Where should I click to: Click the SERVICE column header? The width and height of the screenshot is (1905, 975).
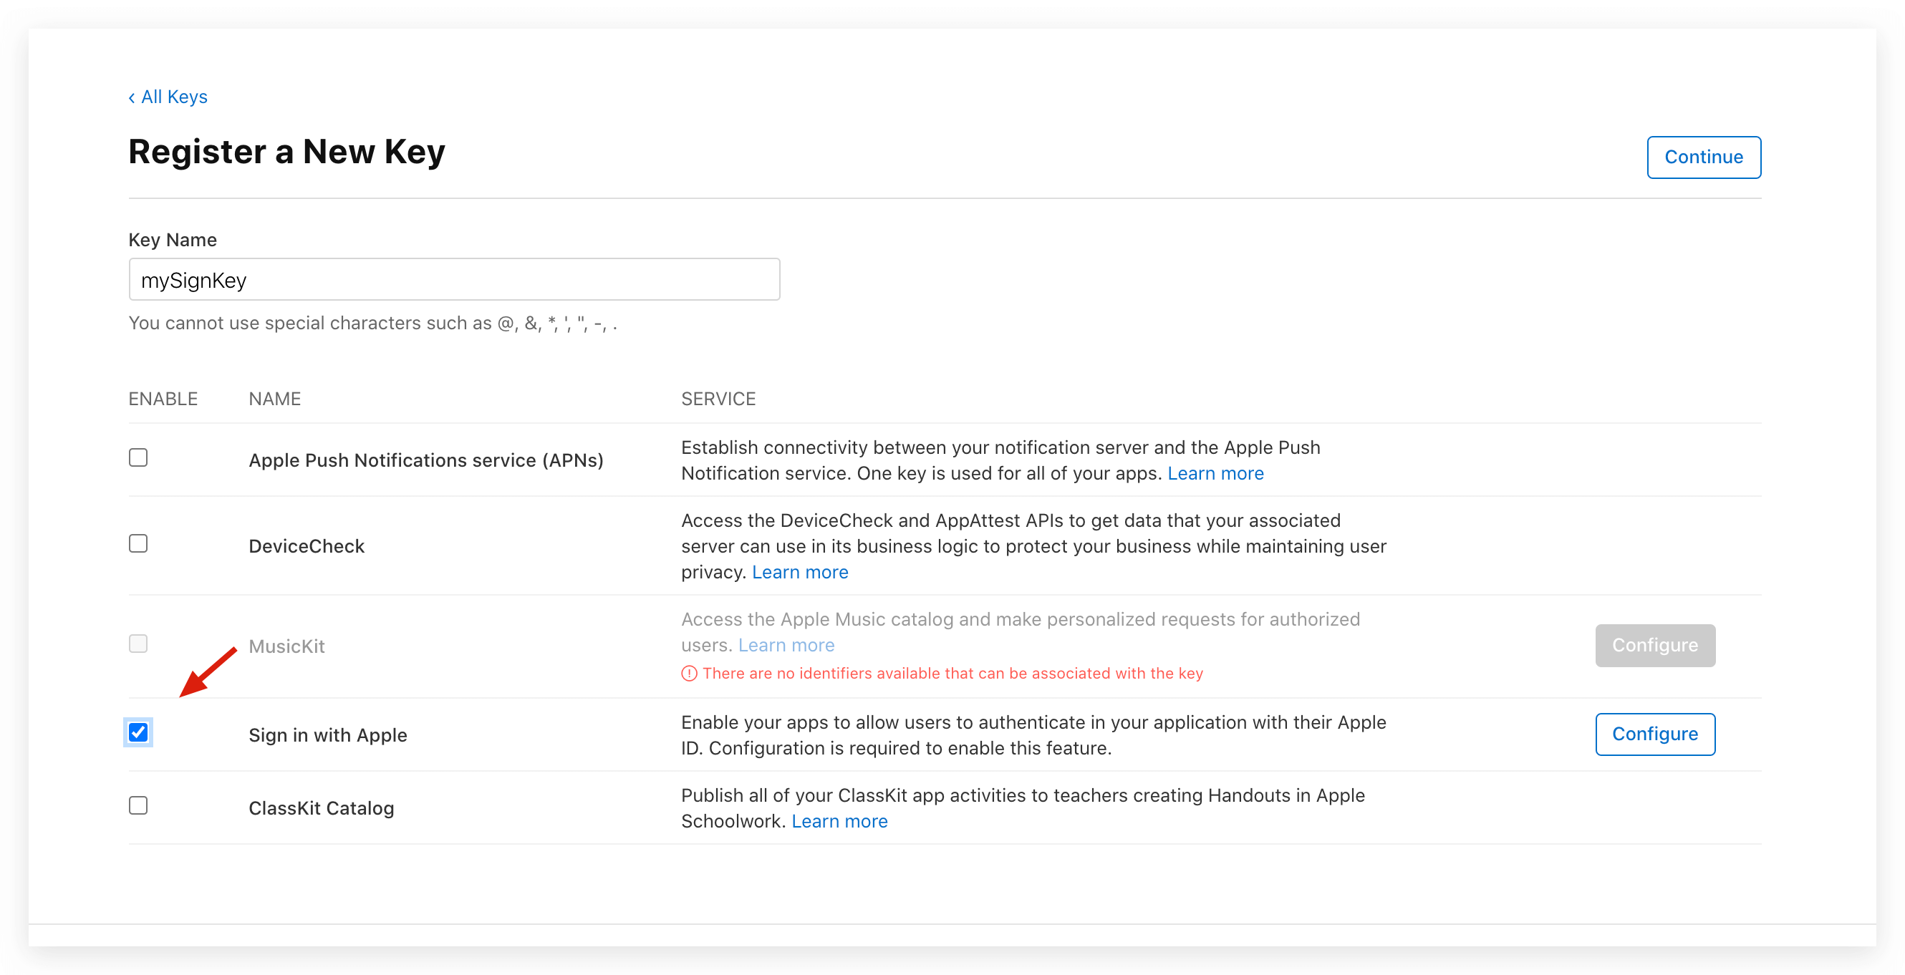[718, 399]
